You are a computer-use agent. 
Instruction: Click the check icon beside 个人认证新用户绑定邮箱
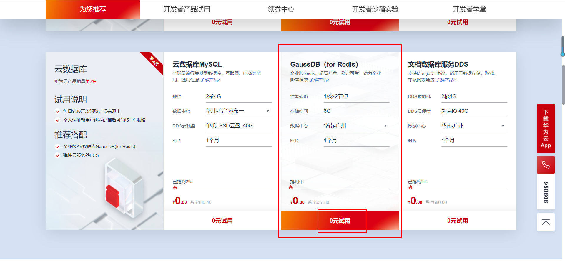tap(57, 120)
